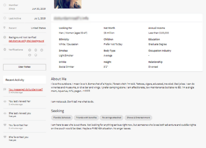Image resolution: width=206 pixels, height=148 pixels.
Task: Click the LinkedIn verification icon
Action: [x=42, y=50]
